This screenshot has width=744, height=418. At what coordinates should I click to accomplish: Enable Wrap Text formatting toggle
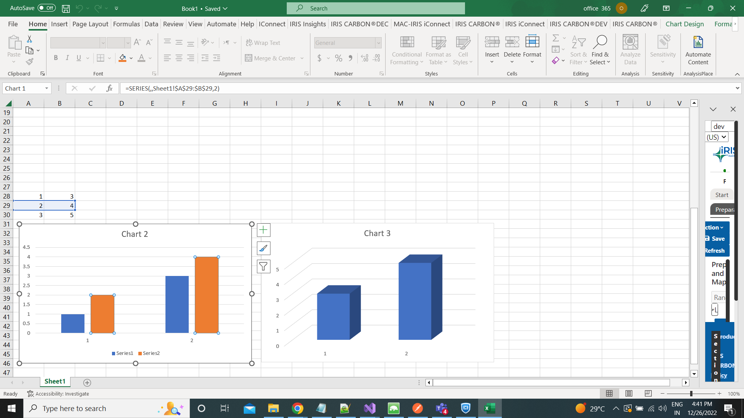(x=263, y=42)
